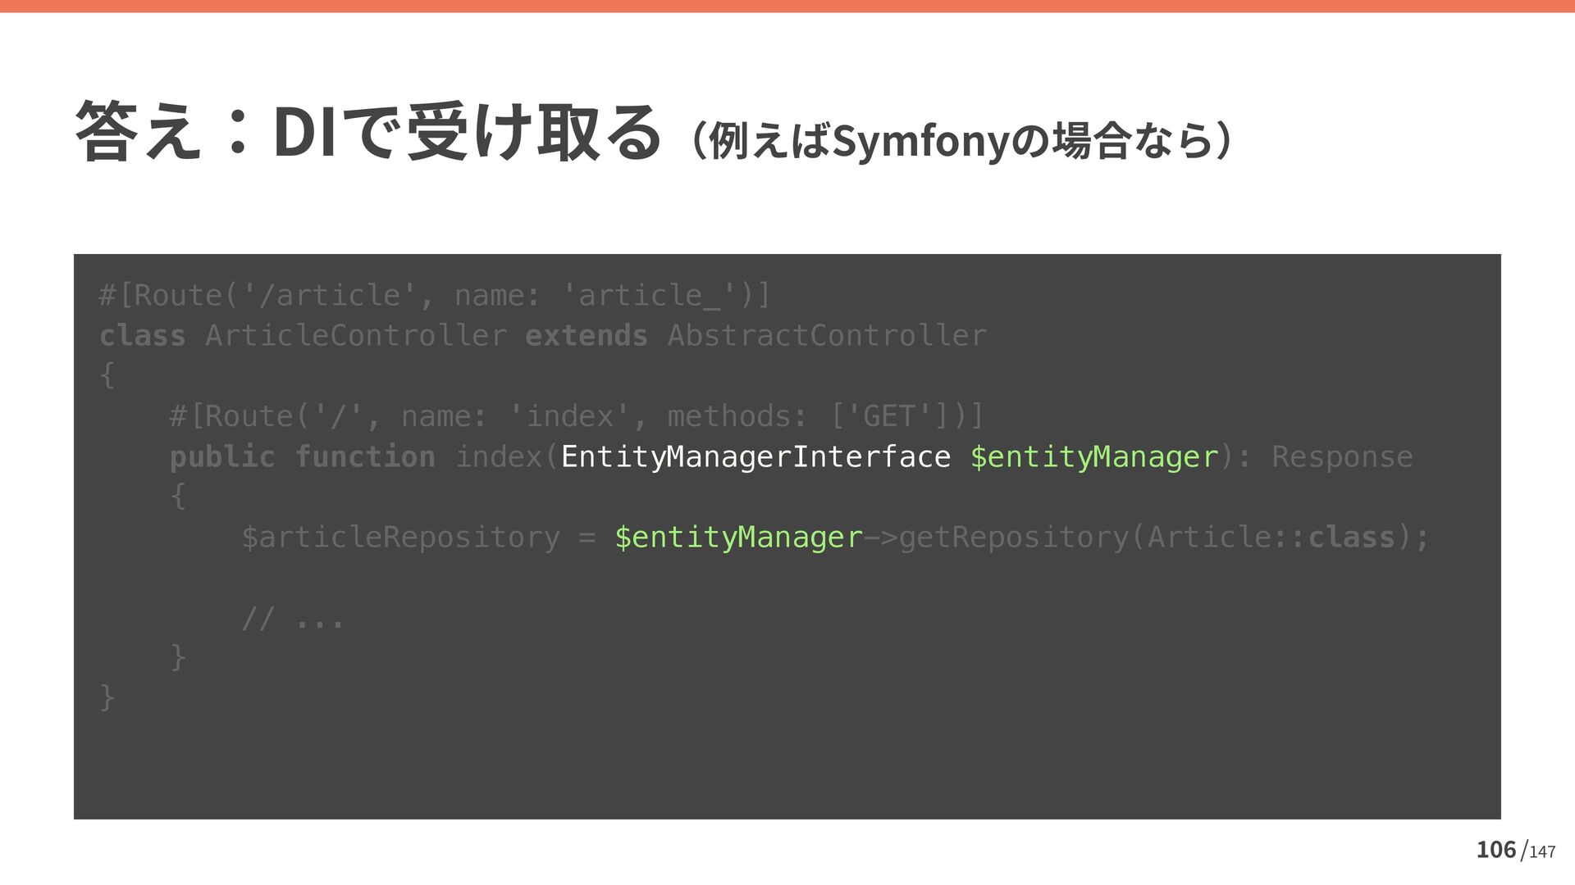Click the green $entityManager parameter in index()
This screenshot has height=885, width=1575.
(x=1094, y=456)
